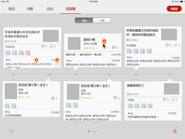Viewport: 185px width, 139px height.
Task: Open the 资讯 tab
Action: tap(12, 9)
